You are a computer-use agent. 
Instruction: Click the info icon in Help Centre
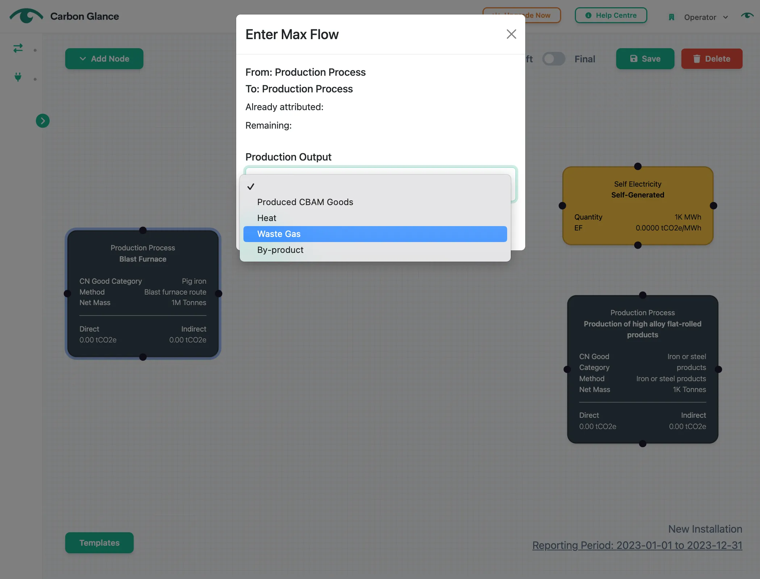pyautogui.click(x=588, y=15)
